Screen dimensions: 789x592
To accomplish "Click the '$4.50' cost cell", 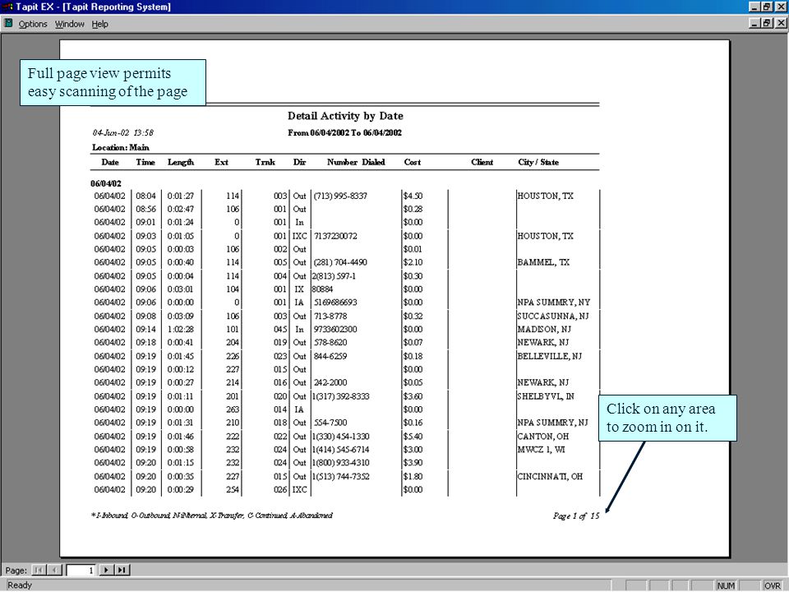I will tap(413, 196).
